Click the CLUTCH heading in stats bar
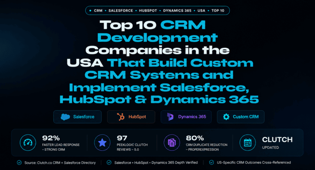 click(x=277, y=140)
